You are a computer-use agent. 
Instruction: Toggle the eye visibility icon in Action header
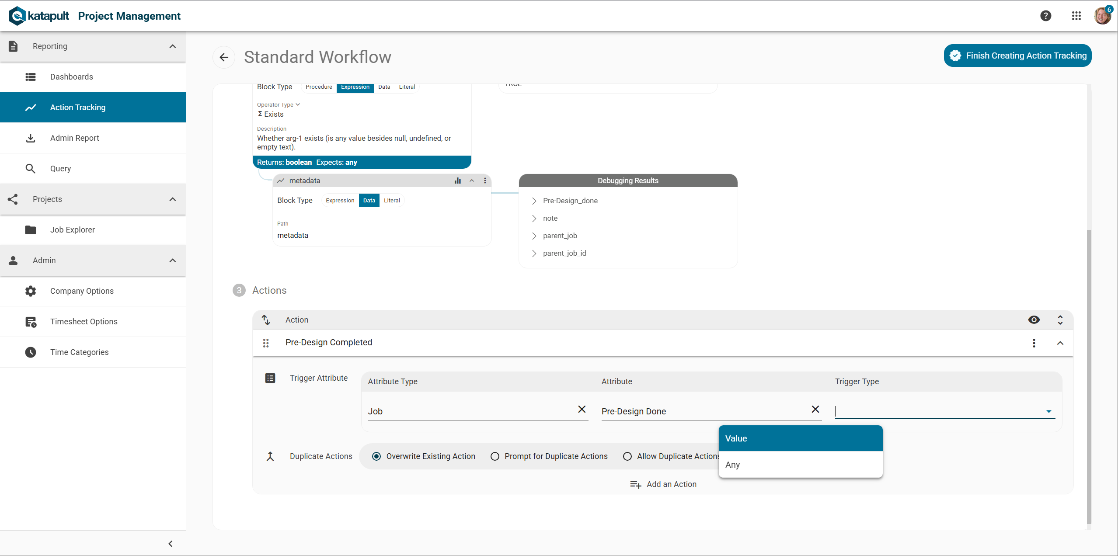click(1034, 320)
